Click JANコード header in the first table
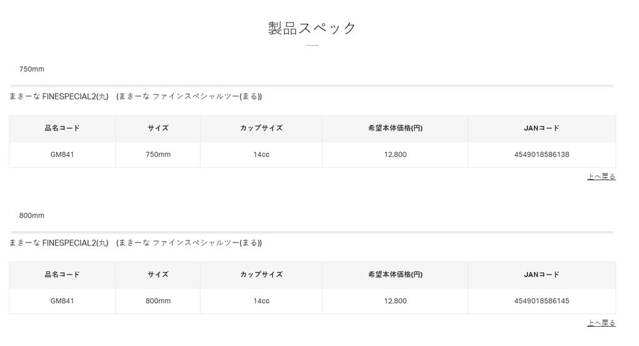The height and width of the screenshot is (346, 639). (x=542, y=128)
